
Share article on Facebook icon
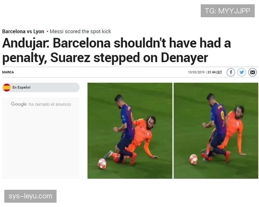click(x=231, y=72)
